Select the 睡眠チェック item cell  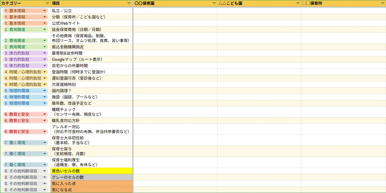[x=91, y=112]
